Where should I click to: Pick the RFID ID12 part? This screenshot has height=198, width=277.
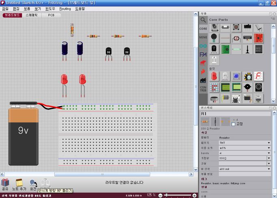pos(258,49)
